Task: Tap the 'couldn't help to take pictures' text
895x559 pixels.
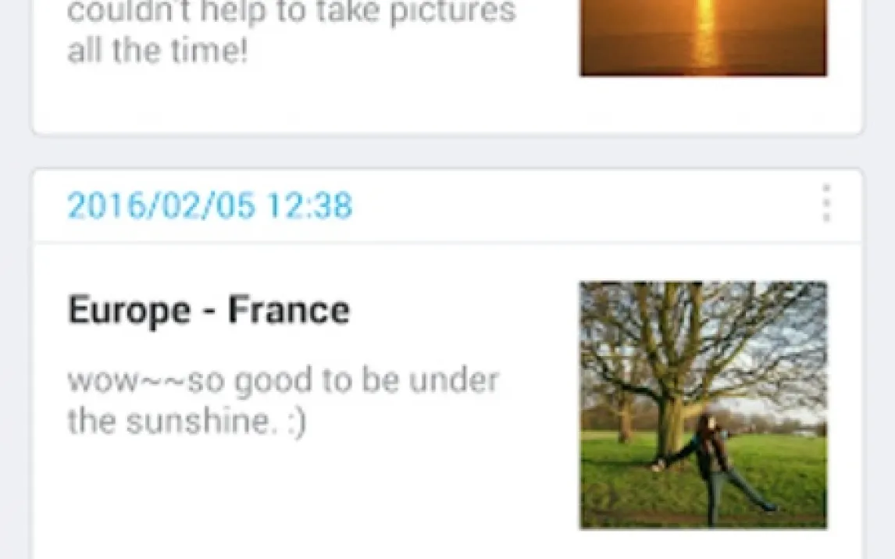Action: [291, 12]
